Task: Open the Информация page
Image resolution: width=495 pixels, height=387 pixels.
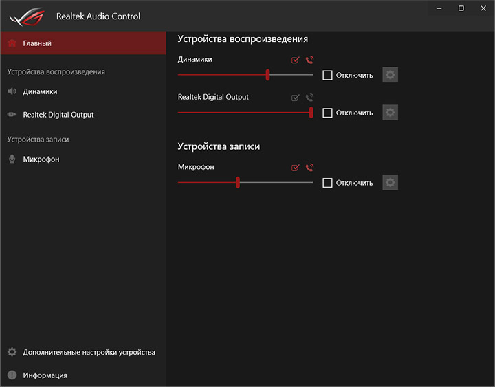Action: [x=45, y=375]
